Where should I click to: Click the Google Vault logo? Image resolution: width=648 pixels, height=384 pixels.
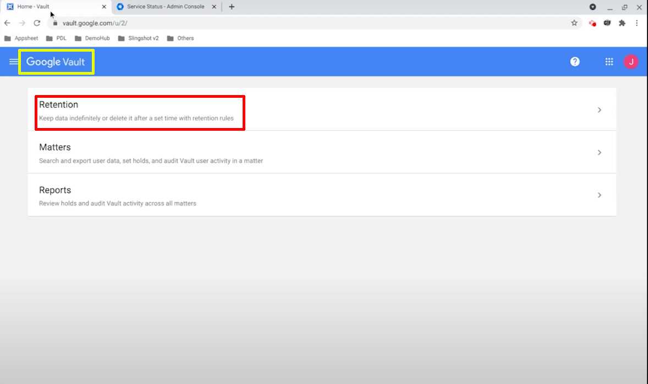coord(56,62)
